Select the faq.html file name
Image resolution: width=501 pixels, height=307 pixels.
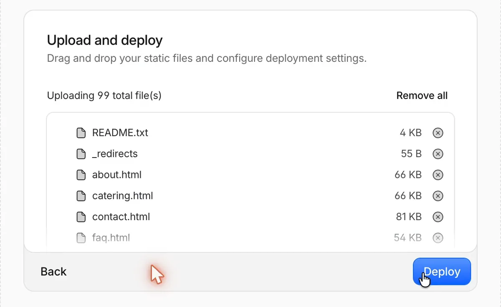(111, 238)
